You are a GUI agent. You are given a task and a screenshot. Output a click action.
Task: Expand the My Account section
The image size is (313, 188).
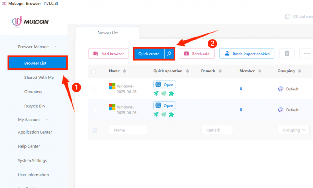pyautogui.click(x=46, y=120)
